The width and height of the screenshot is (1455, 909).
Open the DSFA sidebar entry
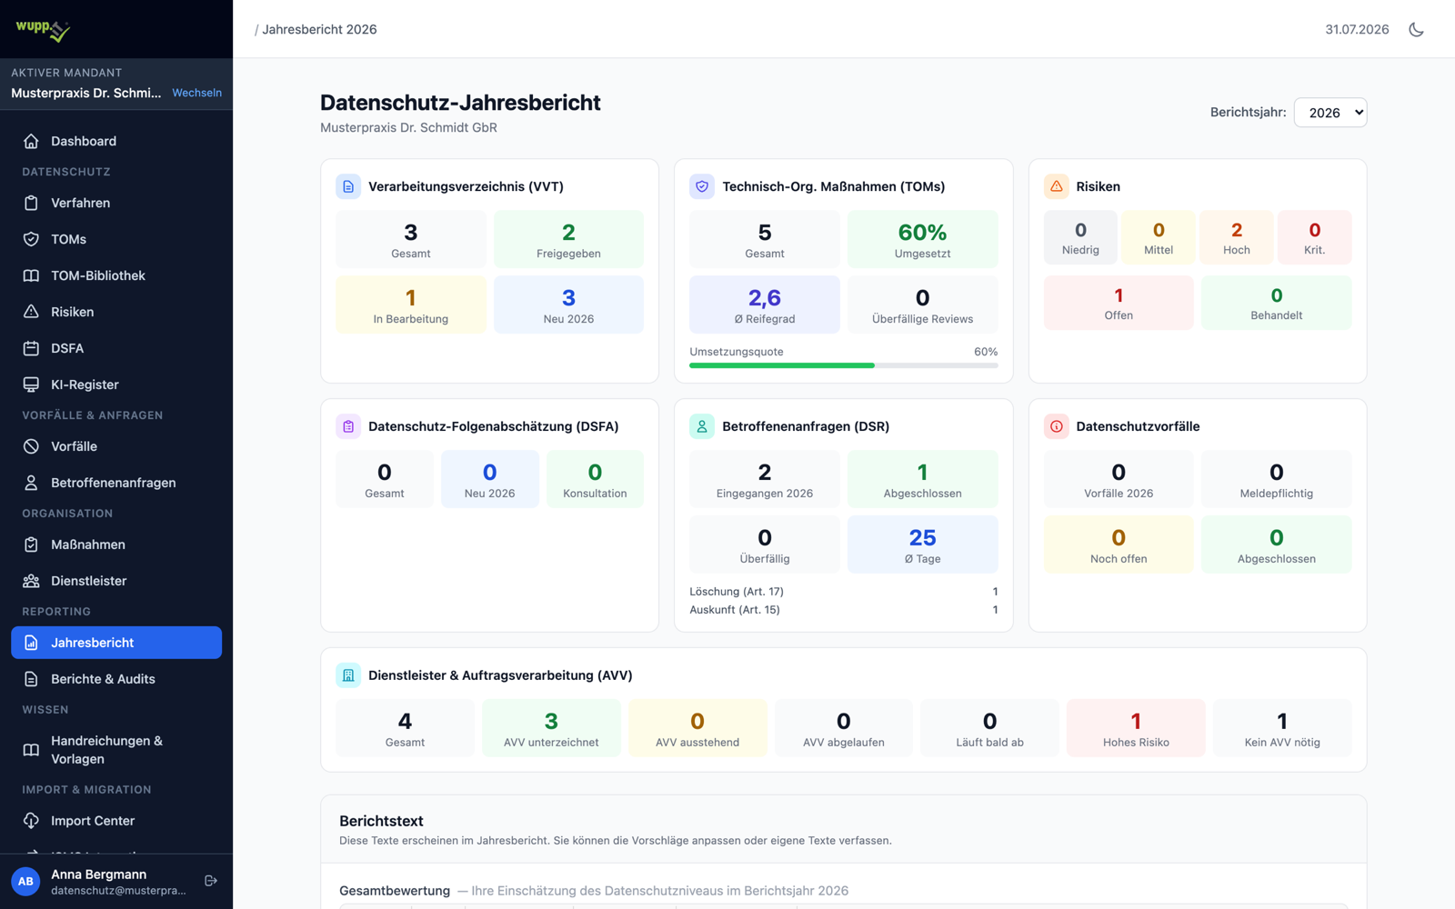116,348
